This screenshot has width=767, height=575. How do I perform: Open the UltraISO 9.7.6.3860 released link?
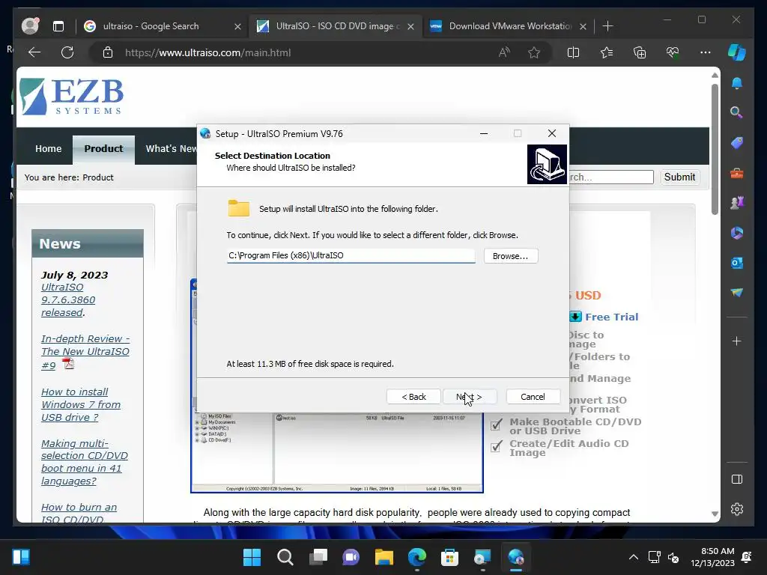pos(68,299)
